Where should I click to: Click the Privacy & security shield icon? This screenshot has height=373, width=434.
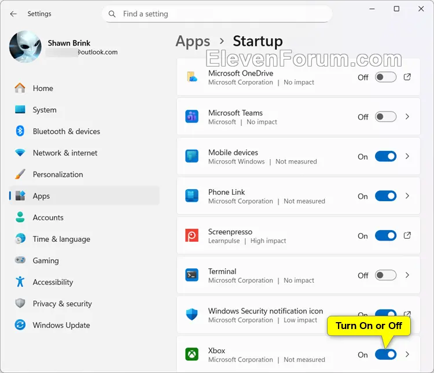pyautogui.click(x=20, y=303)
